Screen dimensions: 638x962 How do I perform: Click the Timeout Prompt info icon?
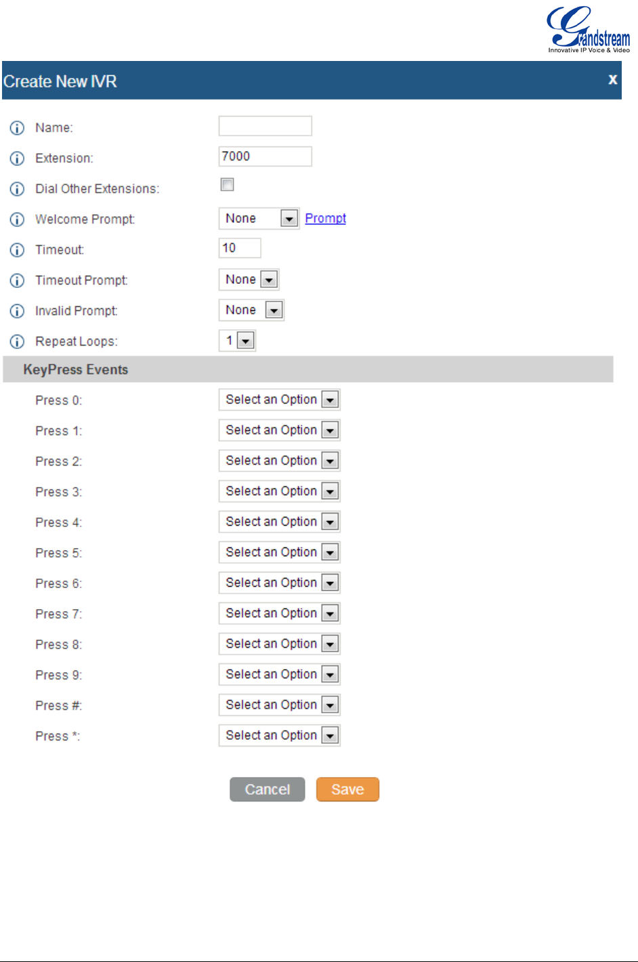tap(17, 280)
